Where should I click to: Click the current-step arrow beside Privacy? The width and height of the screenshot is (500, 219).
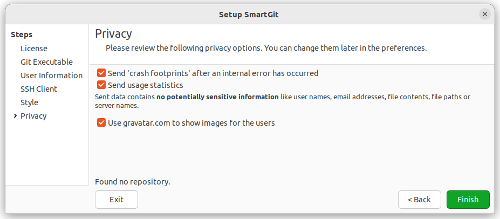(x=15, y=116)
